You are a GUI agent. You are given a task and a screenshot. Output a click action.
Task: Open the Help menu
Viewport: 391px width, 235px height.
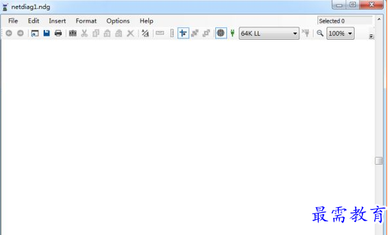146,21
